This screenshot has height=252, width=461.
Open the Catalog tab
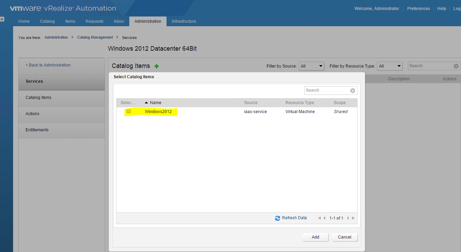point(47,21)
